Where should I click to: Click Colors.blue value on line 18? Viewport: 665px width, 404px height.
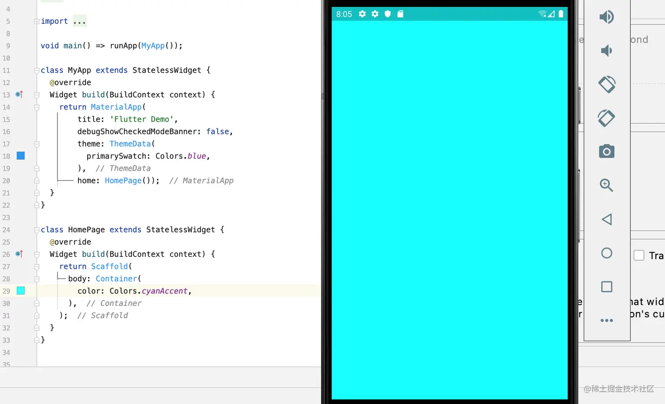pos(181,156)
